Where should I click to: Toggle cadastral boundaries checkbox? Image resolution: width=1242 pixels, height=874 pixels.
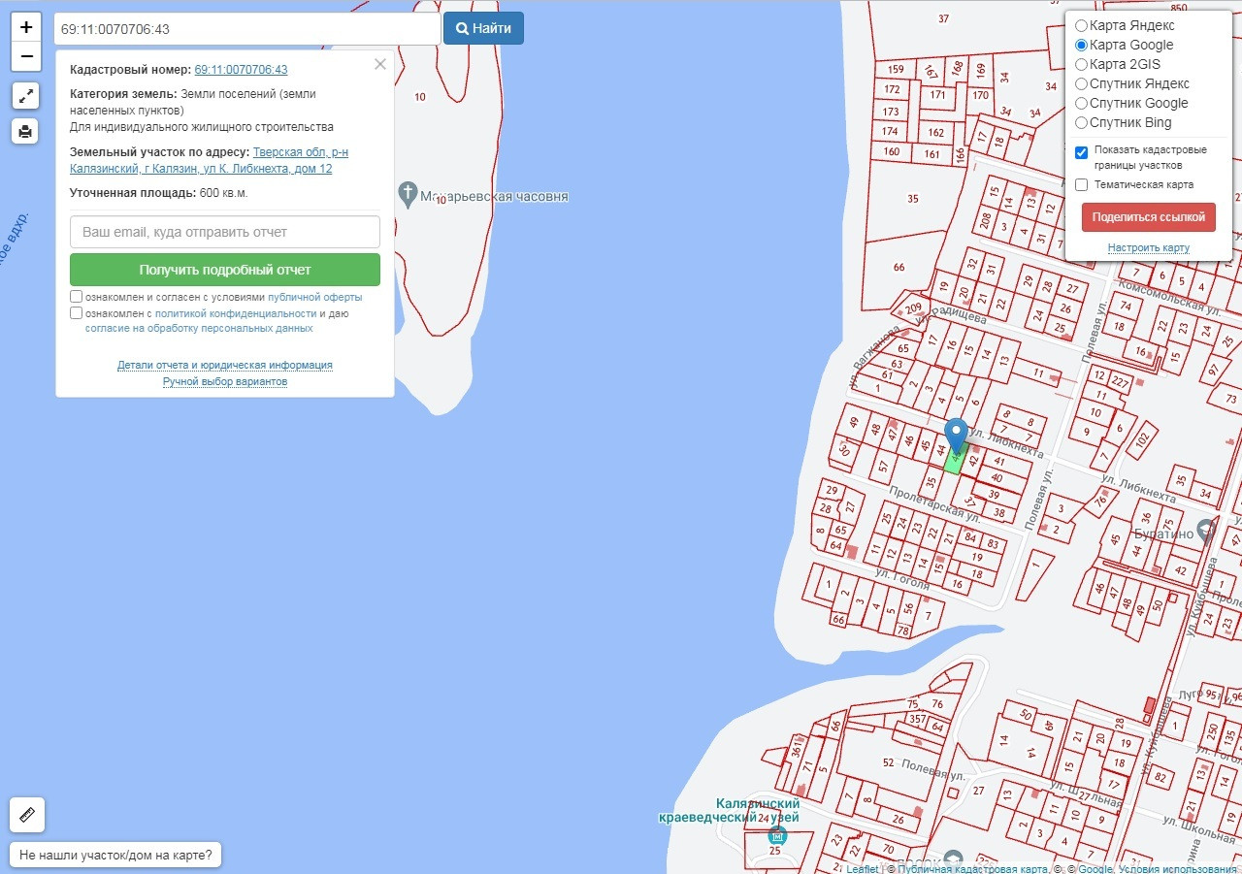tap(1081, 153)
